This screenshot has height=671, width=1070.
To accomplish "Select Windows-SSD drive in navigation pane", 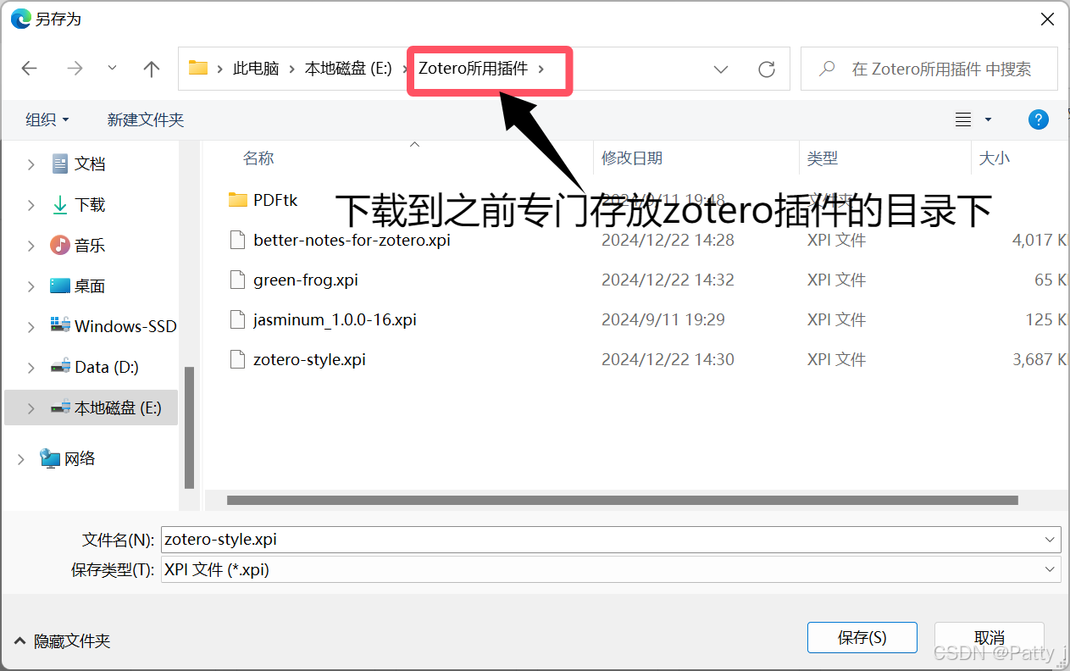I will point(125,326).
